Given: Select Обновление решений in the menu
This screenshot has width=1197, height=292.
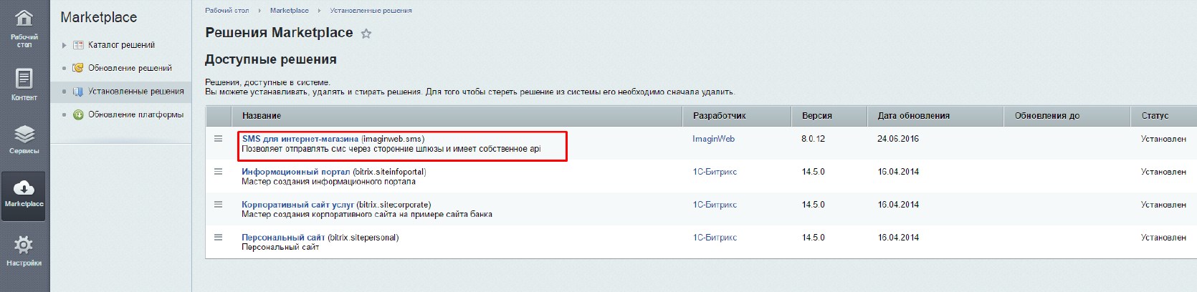Looking at the screenshot, I should 130,68.
